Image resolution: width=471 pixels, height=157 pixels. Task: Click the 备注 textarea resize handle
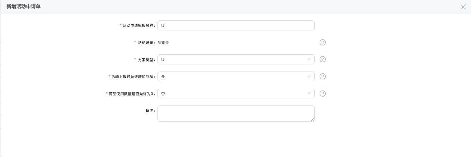pos(313,120)
